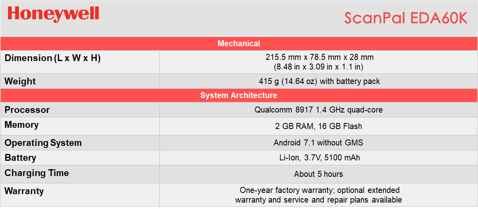This screenshot has height=209, width=478.
Task: Select the System Architecture section header
Action: click(x=239, y=95)
